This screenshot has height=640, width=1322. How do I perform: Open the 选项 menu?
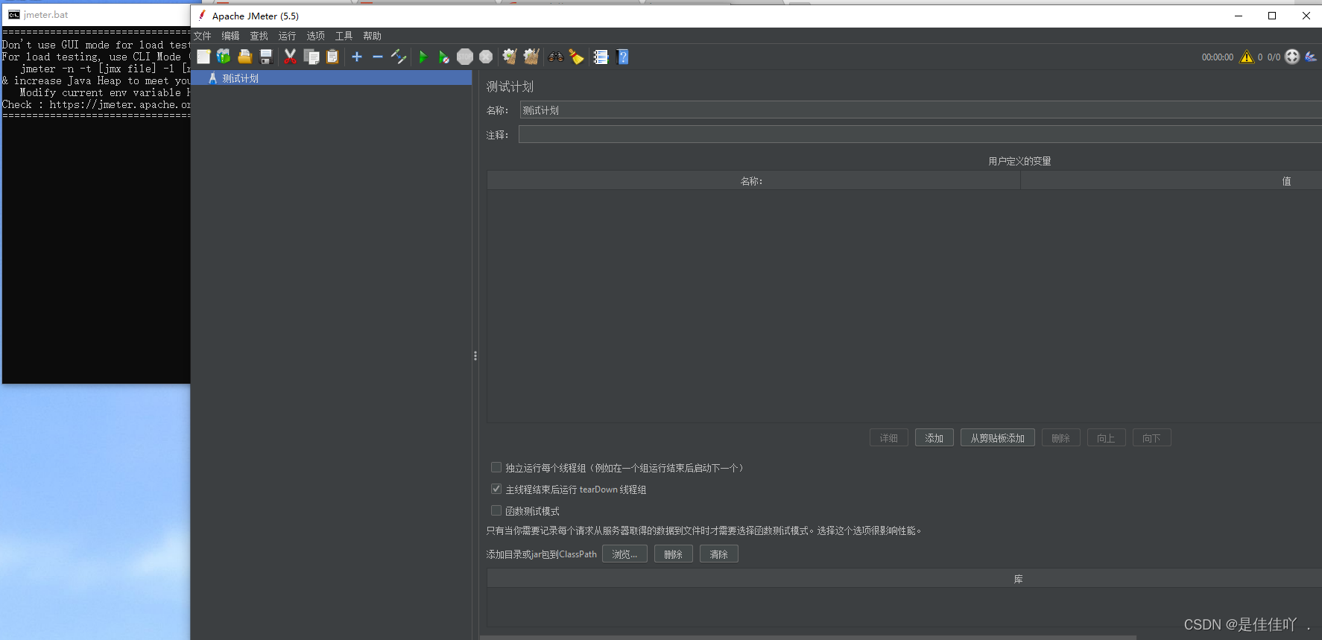(x=315, y=36)
